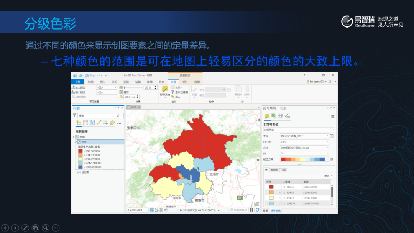Toggle the 地形图 basemap layer checkbox

point(79,172)
